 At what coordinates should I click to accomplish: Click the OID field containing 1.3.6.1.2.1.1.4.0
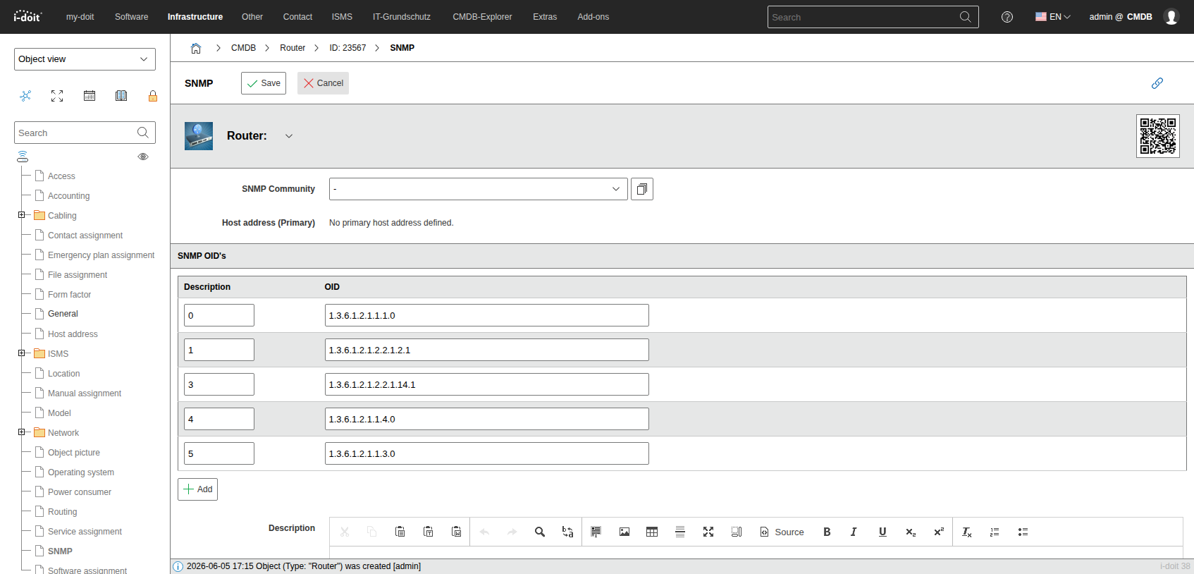coord(487,419)
